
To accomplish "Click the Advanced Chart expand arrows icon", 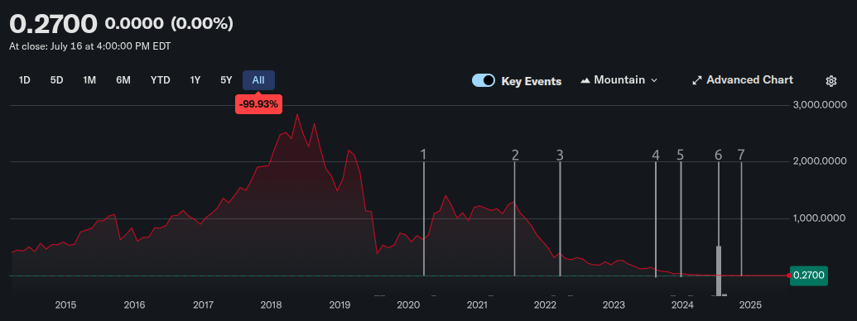I will (x=697, y=81).
